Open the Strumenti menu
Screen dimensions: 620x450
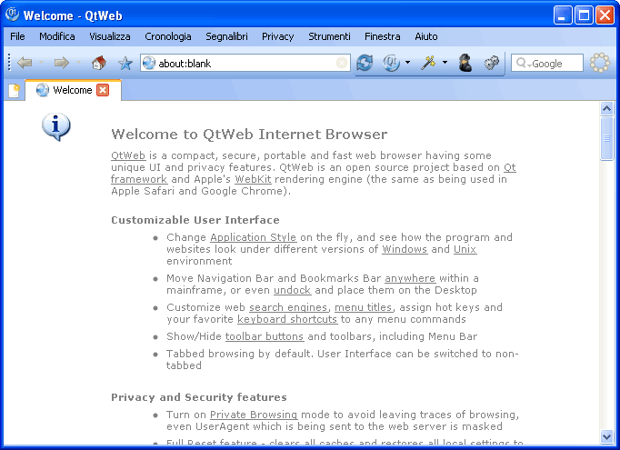point(329,36)
